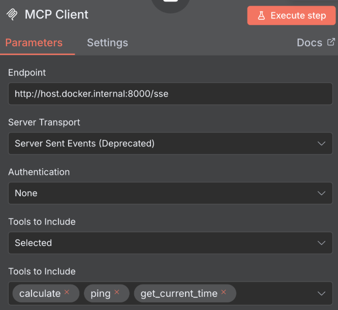
Task: Switch to the Settings tab
Action: (x=107, y=43)
